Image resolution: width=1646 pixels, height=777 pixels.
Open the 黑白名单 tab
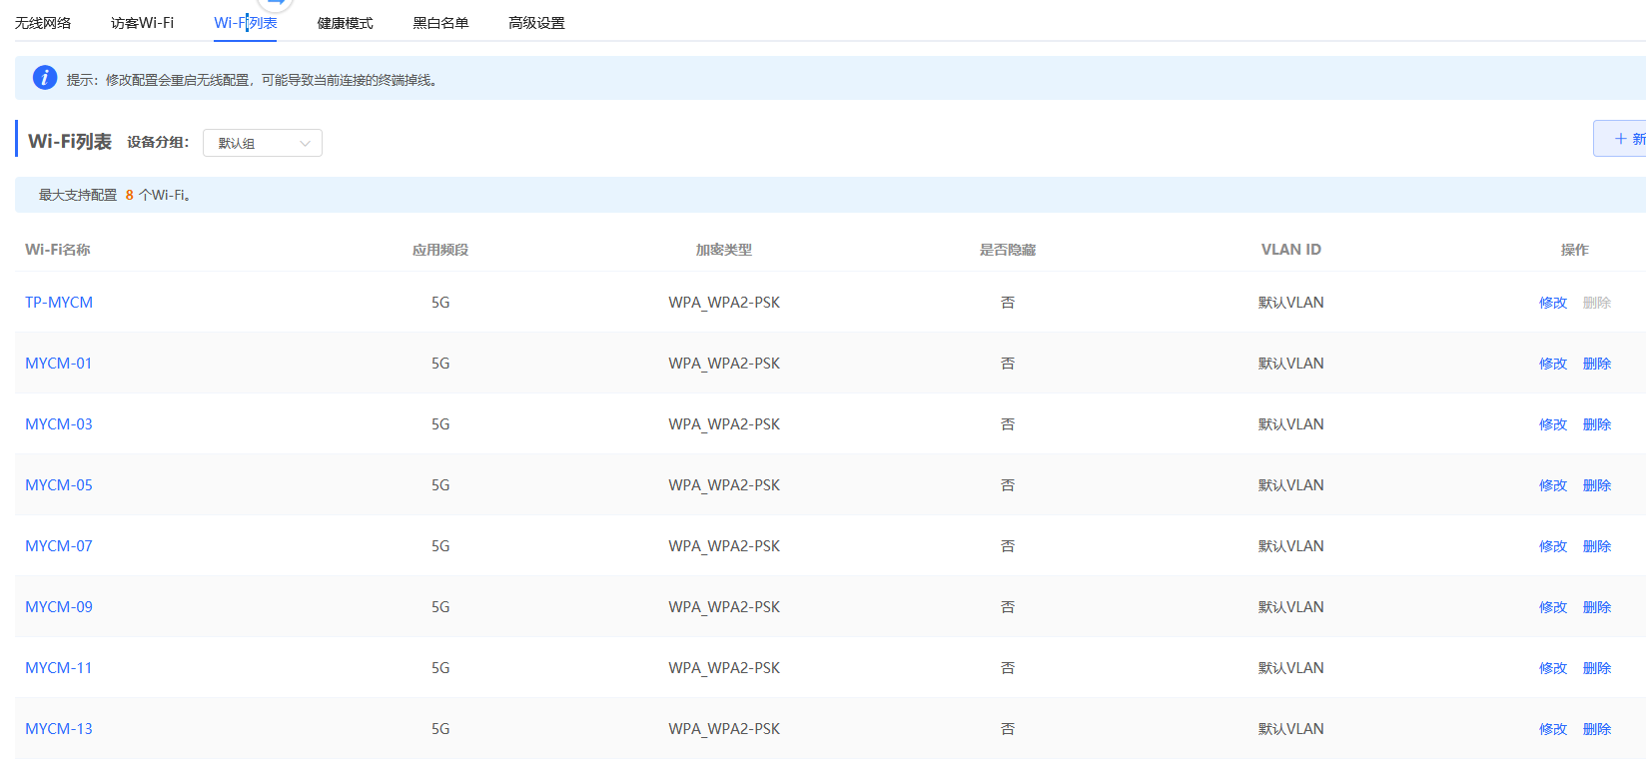(440, 23)
